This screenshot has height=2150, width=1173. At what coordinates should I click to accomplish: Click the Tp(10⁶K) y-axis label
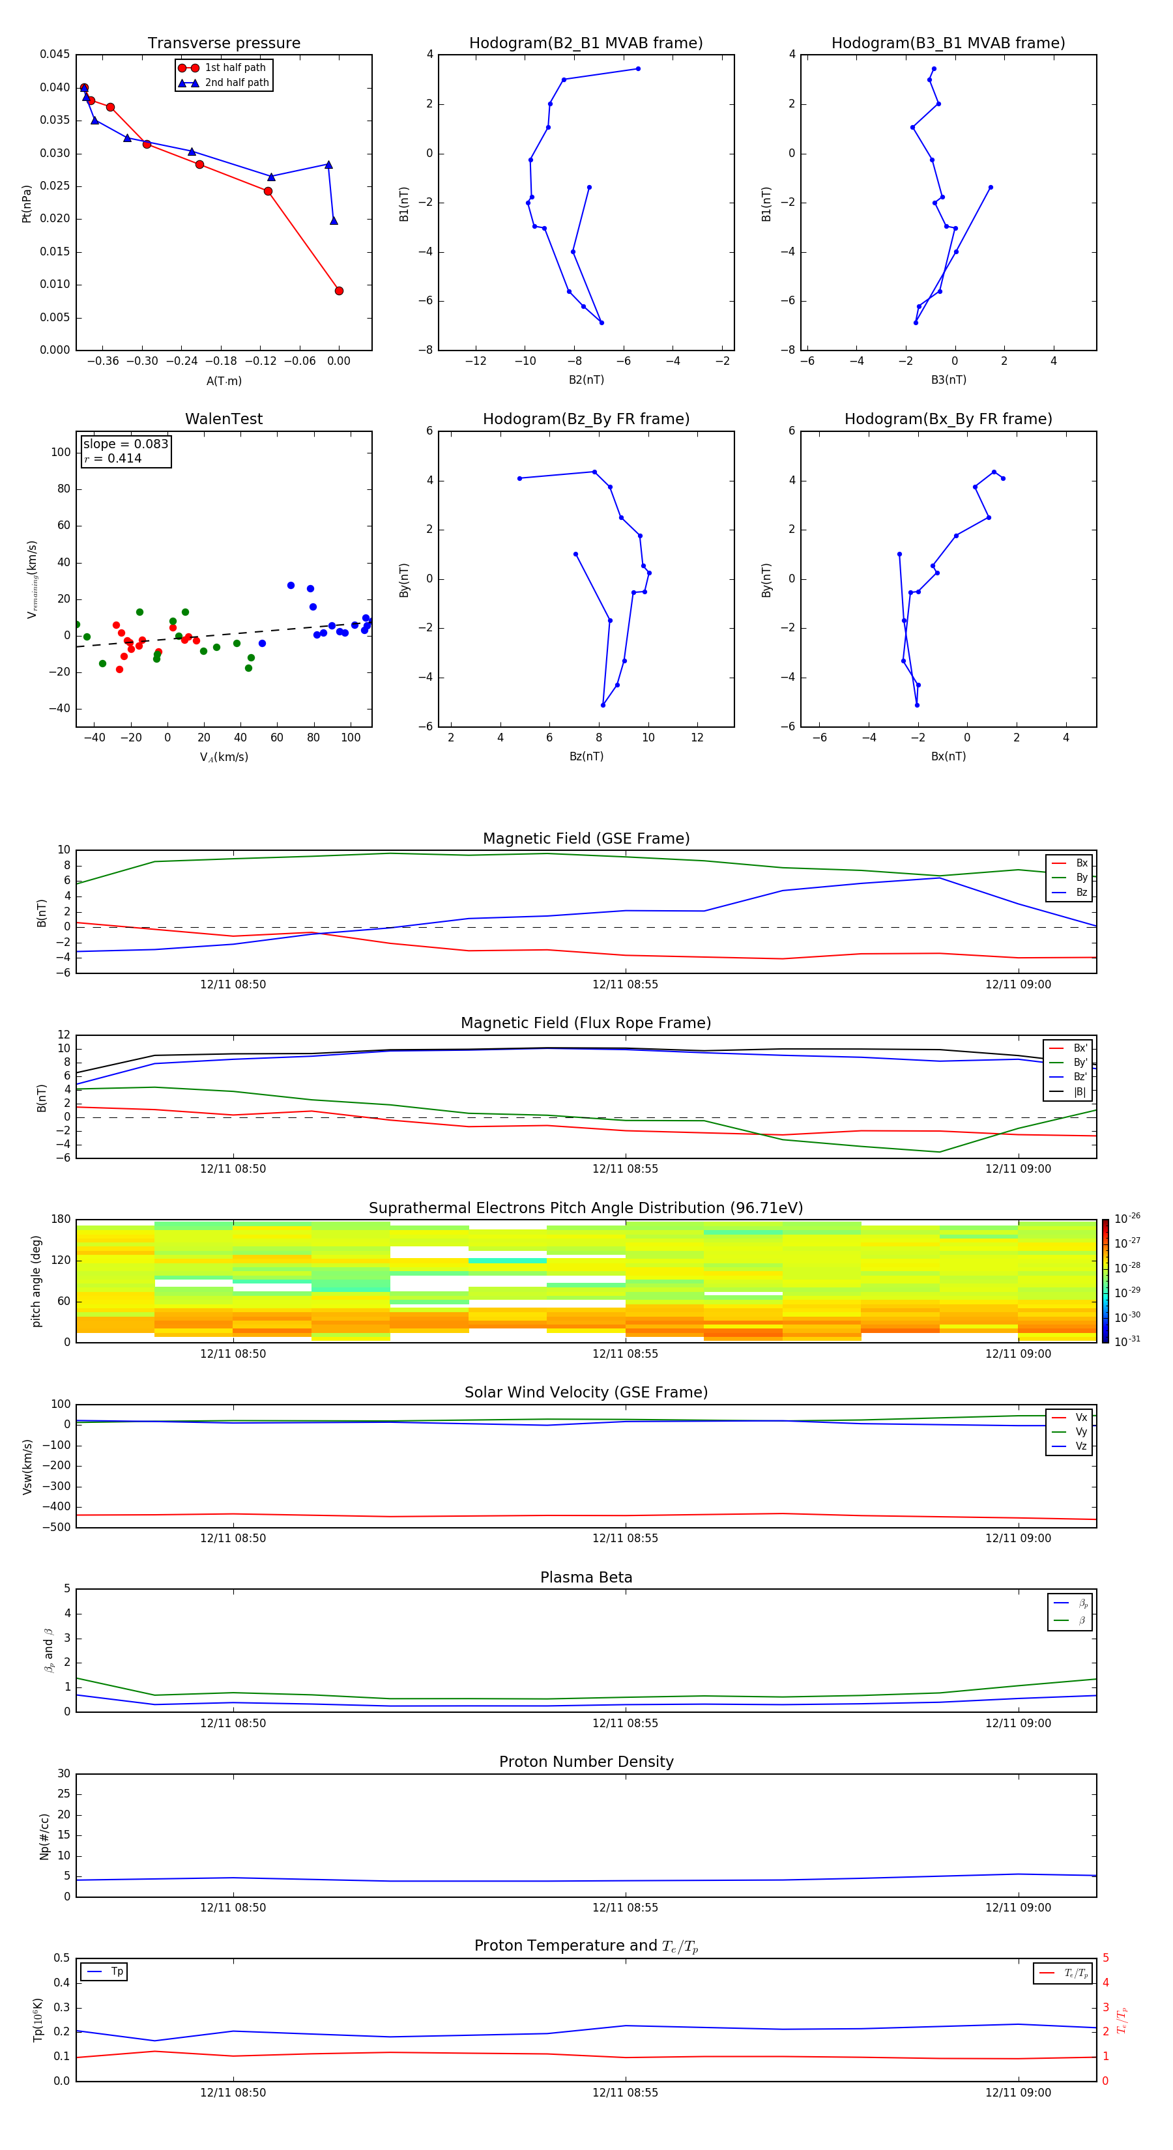click(x=38, y=2020)
